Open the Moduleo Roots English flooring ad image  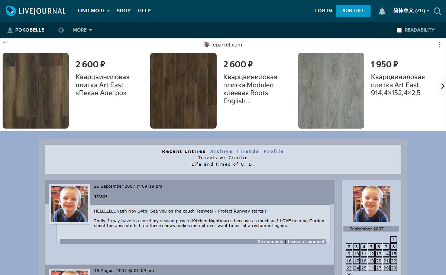[x=183, y=91]
